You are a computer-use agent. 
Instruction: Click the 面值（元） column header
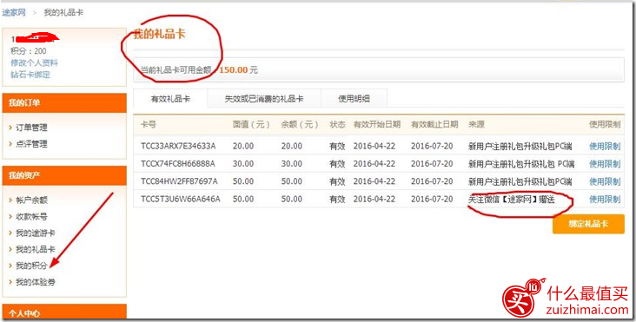click(251, 125)
